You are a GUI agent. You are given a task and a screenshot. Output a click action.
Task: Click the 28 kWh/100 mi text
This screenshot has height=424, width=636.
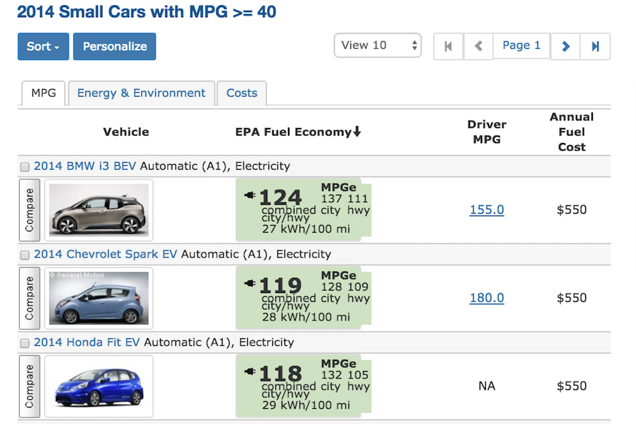pyautogui.click(x=306, y=317)
